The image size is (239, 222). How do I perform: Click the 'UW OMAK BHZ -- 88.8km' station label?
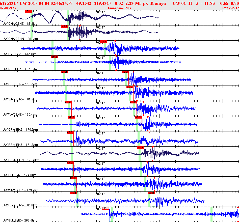pos(20,24)
